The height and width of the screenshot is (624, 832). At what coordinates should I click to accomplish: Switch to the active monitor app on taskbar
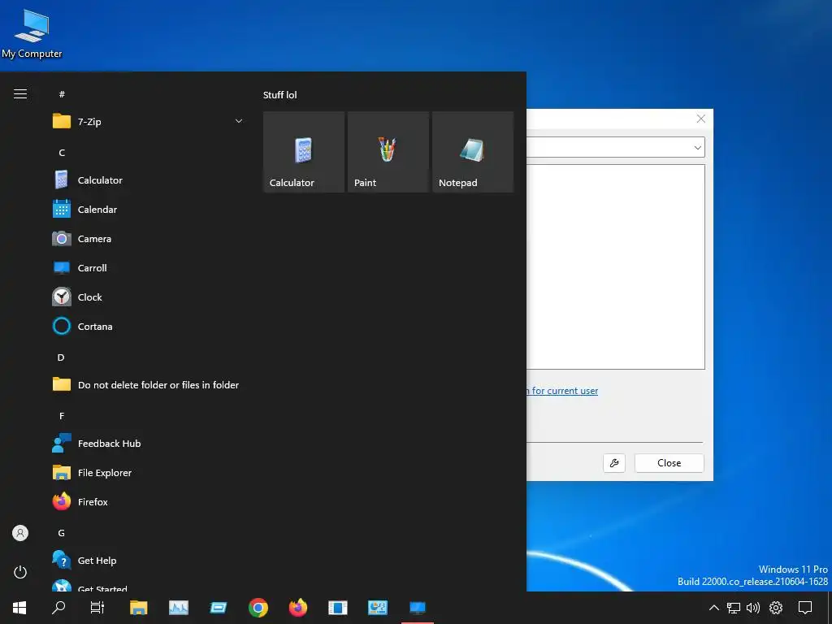click(x=418, y=608)
